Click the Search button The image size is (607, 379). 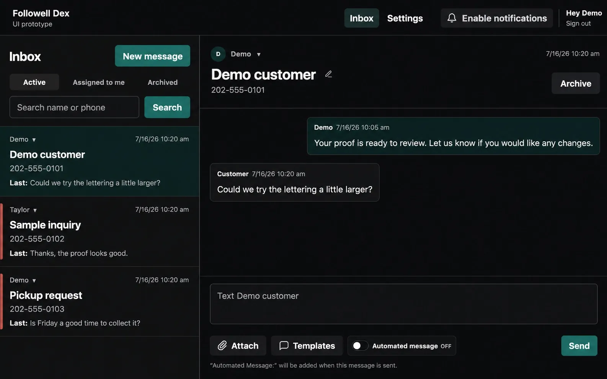click(x=167, y=107)
